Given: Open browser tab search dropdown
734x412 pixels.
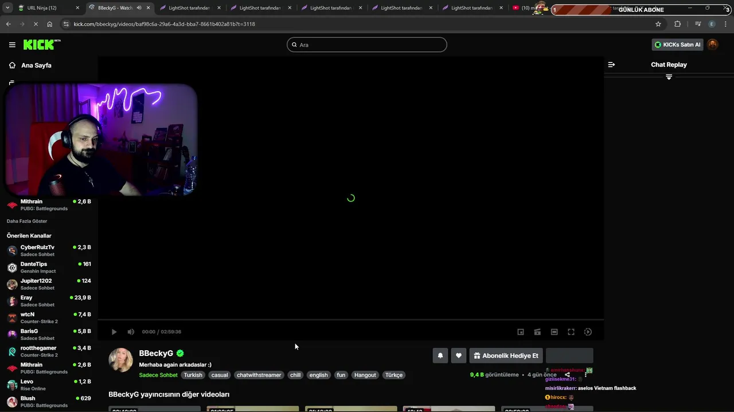Looking at the screenshot, I should click(x=7, y=8).
